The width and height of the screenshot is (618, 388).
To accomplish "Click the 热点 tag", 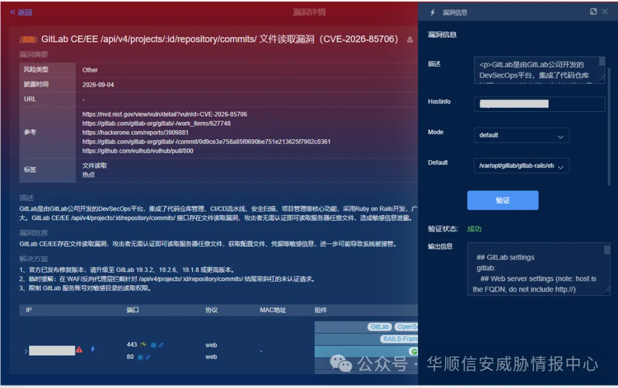I will point(88,175).
